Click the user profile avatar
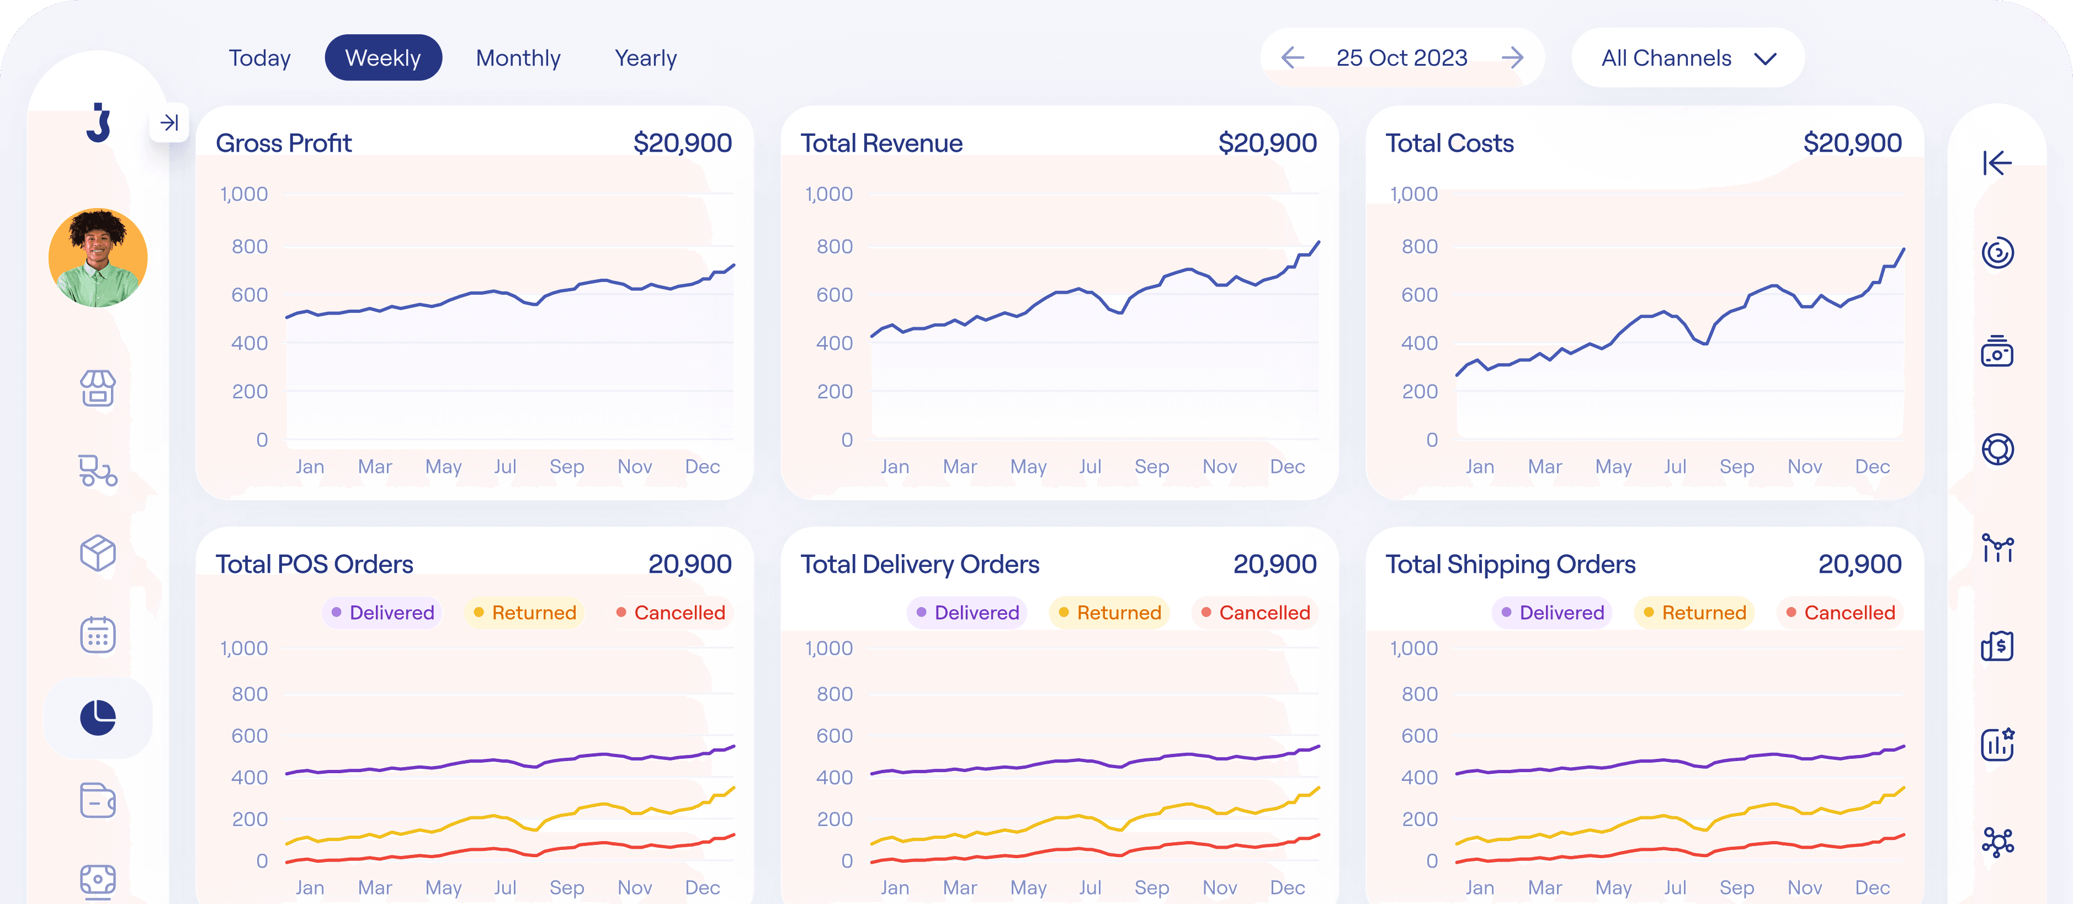 pos(97,256)
